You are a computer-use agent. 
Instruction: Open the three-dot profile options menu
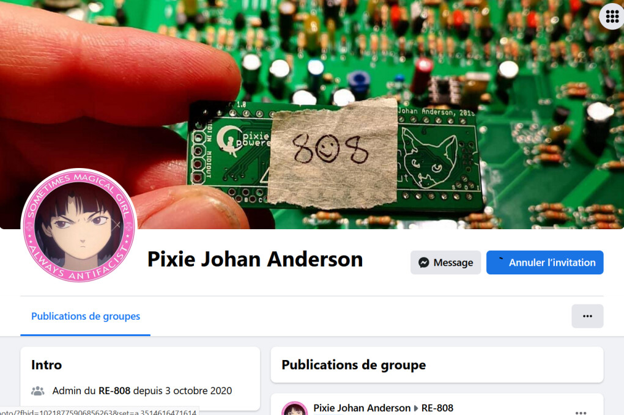tap(587, 316)
